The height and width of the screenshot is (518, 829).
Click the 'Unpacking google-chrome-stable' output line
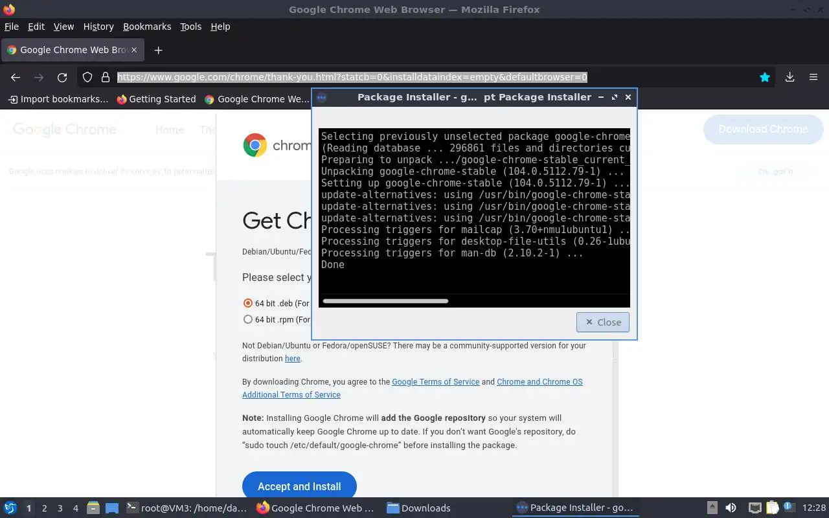[473, 171]
